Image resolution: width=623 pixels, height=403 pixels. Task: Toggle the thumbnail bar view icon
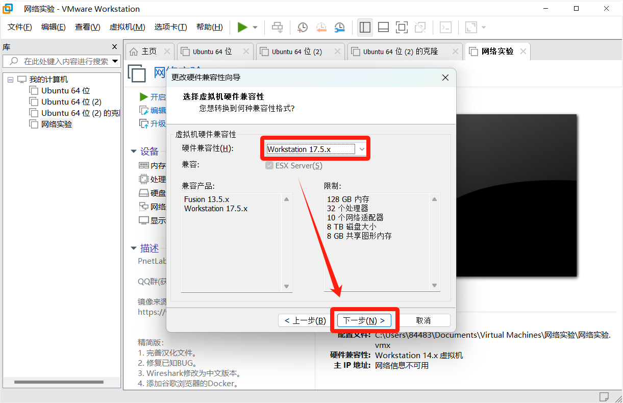(383, 27)
